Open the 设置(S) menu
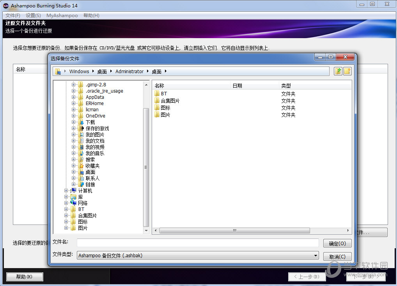The height and width of the screenshot is (286, 397). [x=33, y=16]
